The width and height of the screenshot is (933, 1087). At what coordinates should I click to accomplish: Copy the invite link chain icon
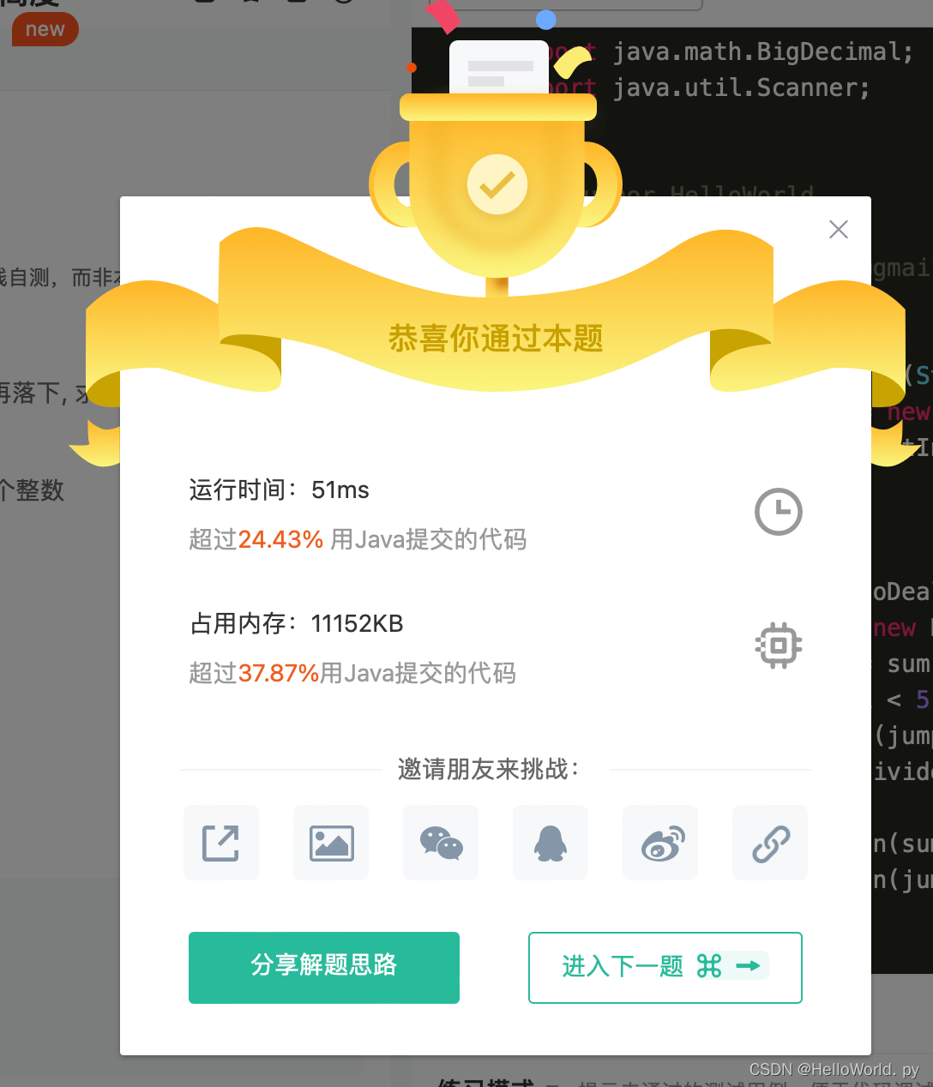770,843
